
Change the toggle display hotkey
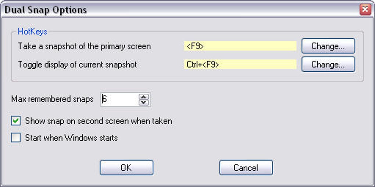click(x=328, y=64)
